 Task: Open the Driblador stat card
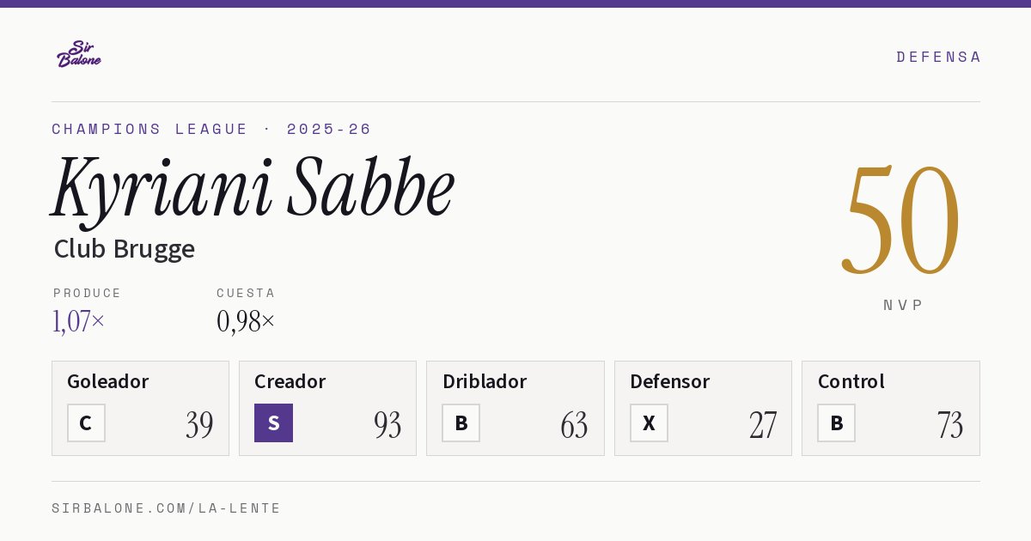[515, 408]
